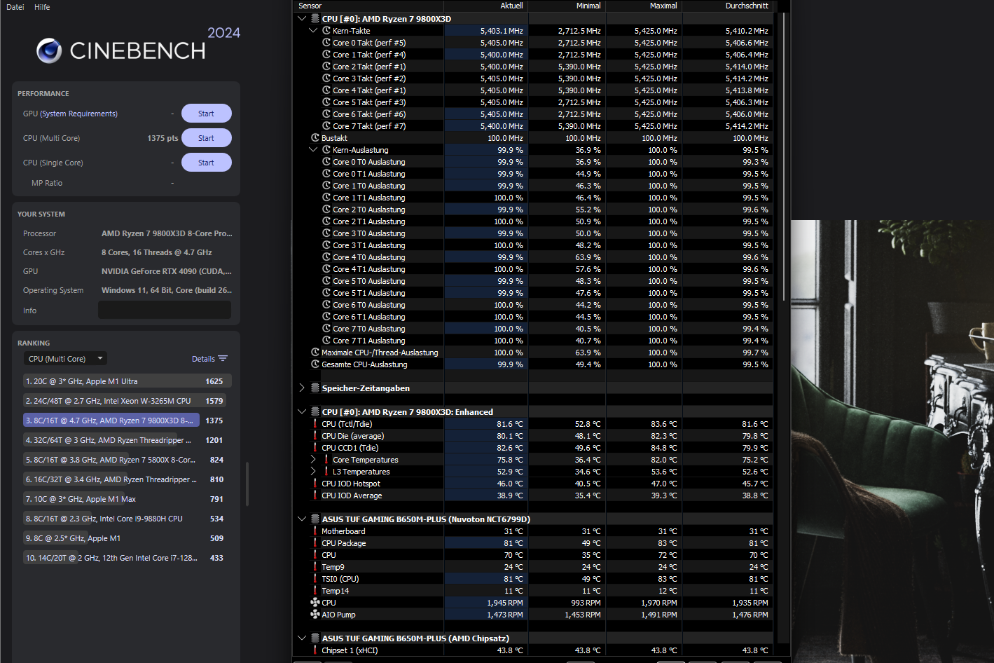Collapse the Kern-Takte tree node
The width and height of the screenshot is (994, 663).
[x=313, y=31]
